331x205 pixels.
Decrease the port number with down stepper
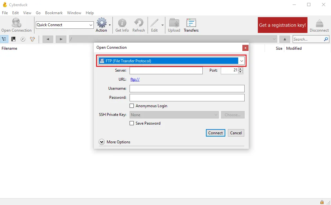[x=240, y=72]
